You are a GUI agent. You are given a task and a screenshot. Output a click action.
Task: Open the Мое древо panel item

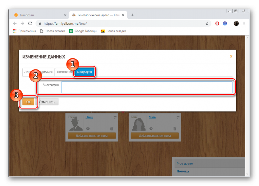pos(185,163)
